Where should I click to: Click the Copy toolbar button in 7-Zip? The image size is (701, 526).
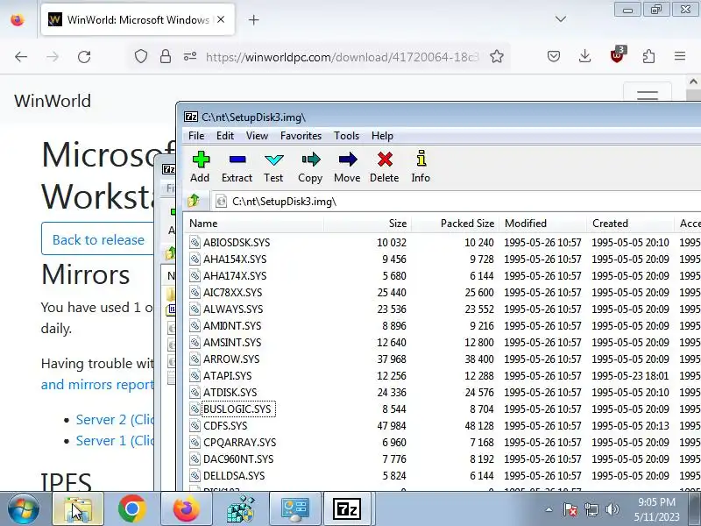tap(310, 167)
